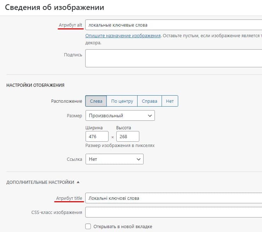Click the underlined Атрибут title label

(x=69, y=198)
